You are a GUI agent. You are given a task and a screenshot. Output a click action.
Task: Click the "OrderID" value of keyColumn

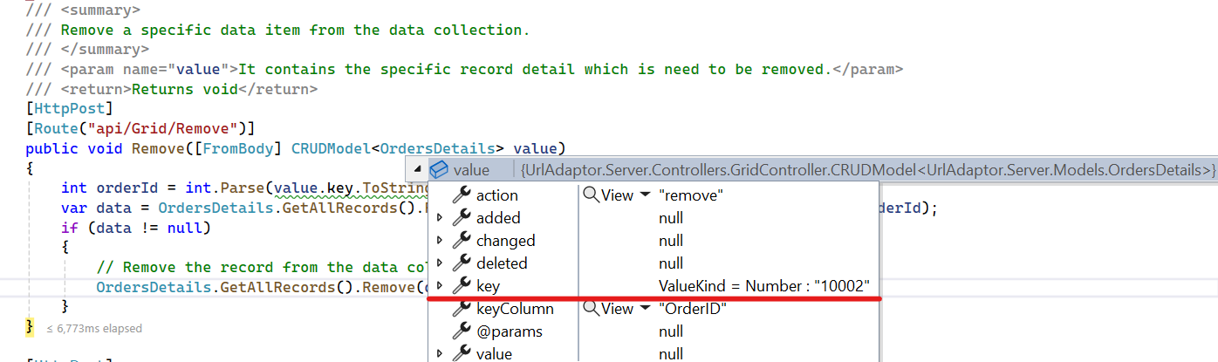(691, 309)
